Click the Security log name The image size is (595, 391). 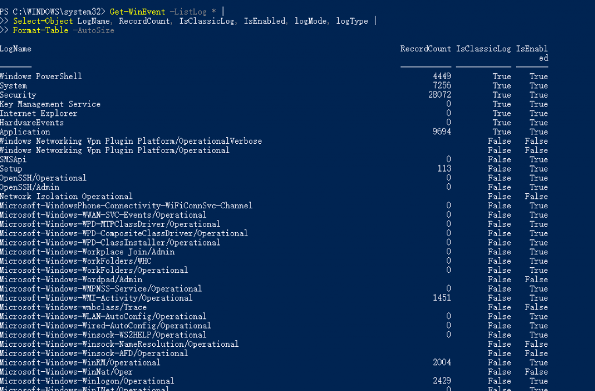pos(18,95)
